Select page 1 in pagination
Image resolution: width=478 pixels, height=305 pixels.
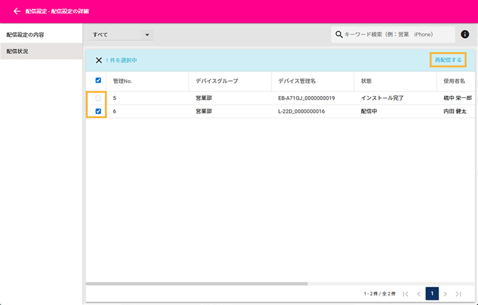[x=432, y=294]
